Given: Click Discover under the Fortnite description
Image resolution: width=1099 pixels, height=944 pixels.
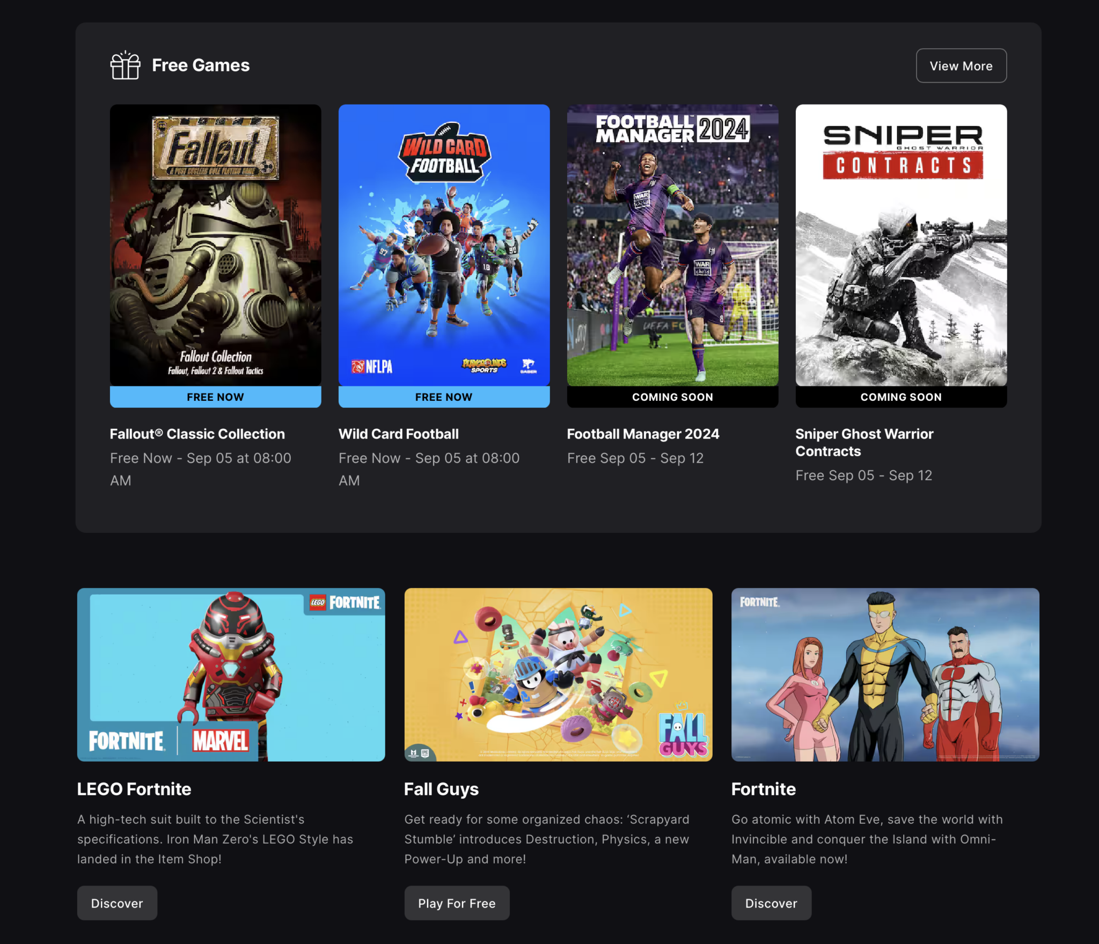Looking at the screenshot, I should pos(771,903).
